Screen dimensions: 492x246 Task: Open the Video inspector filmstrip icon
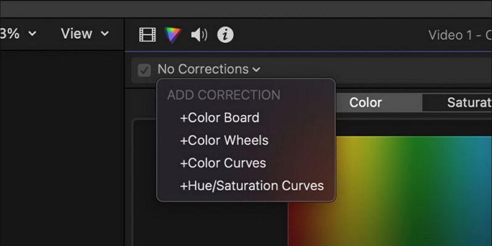click(148, 35)
